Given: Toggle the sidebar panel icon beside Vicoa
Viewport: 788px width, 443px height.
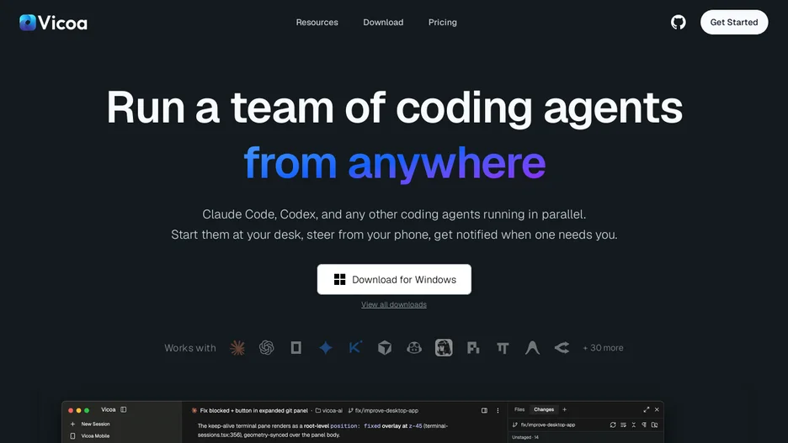Looking at the screenshot, I should 124,409.
